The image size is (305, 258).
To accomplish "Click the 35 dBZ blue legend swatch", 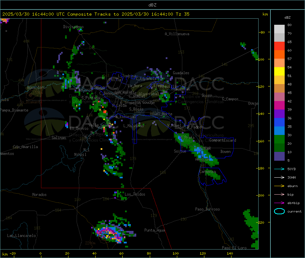I will [279, 122].
